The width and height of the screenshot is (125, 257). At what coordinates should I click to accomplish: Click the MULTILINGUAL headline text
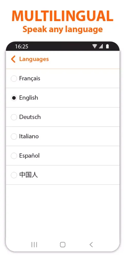63,16
